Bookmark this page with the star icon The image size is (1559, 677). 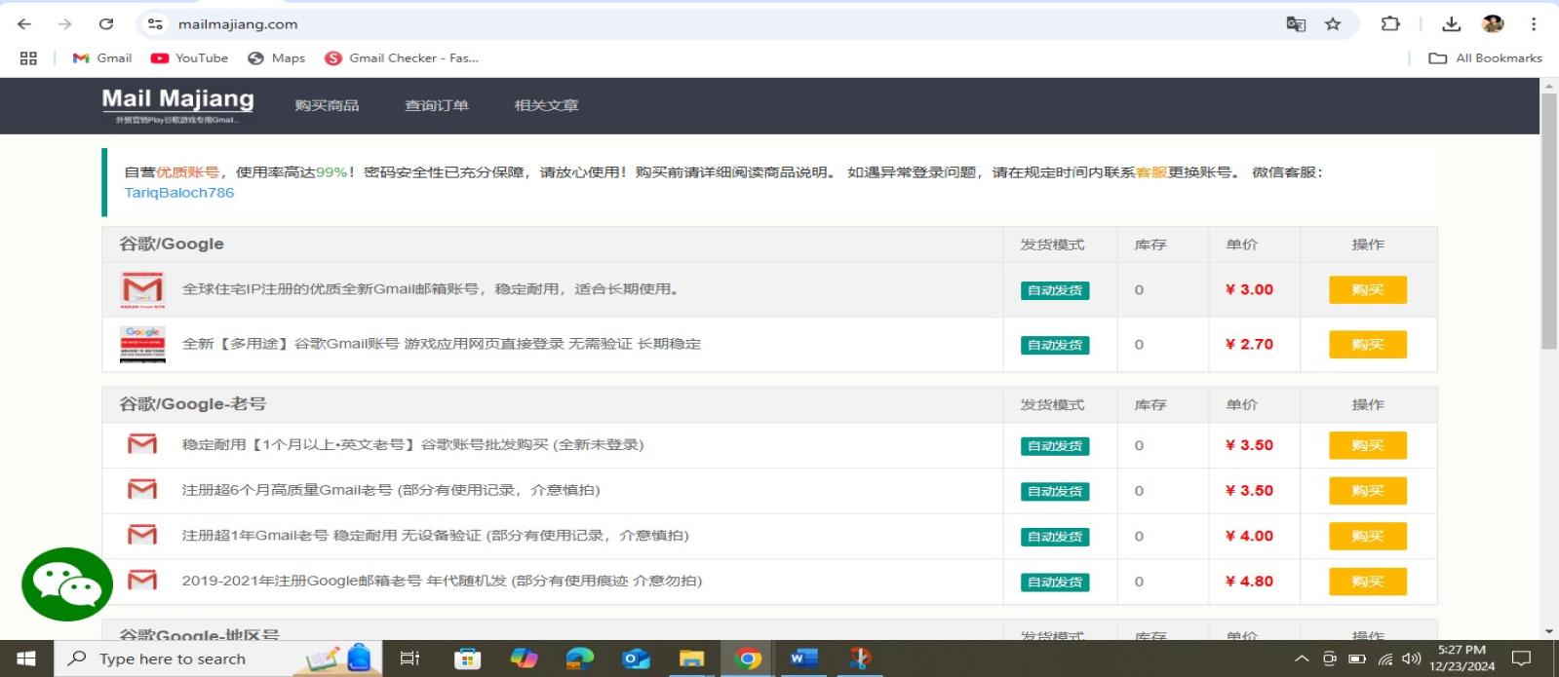click(1333, 24)
